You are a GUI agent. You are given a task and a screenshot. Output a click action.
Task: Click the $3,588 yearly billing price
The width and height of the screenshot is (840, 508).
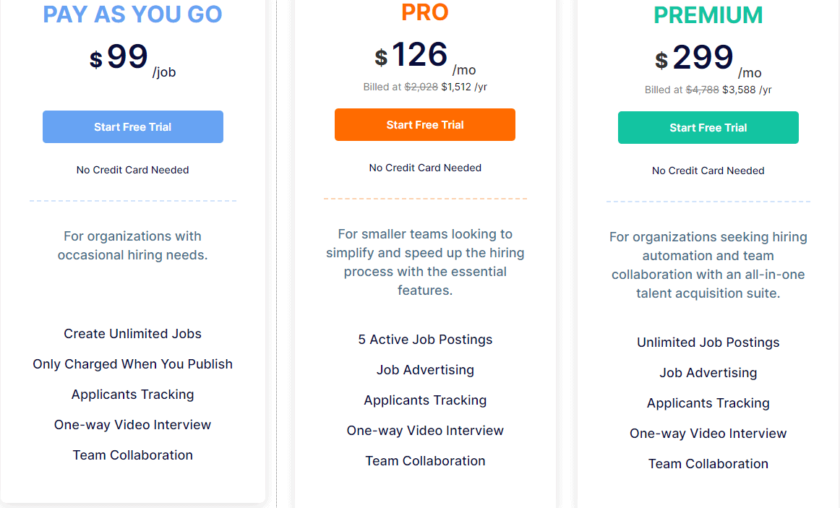tap(738, 90)
